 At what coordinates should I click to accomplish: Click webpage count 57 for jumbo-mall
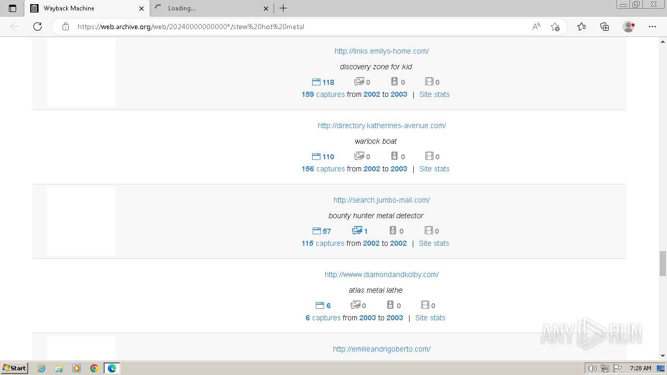pyautogui.click(x=322, y=231)
